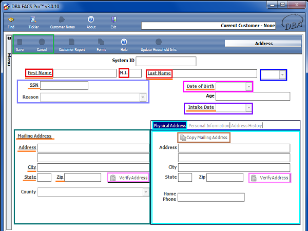
Task: Click the SSN input field
Action: 64,85
